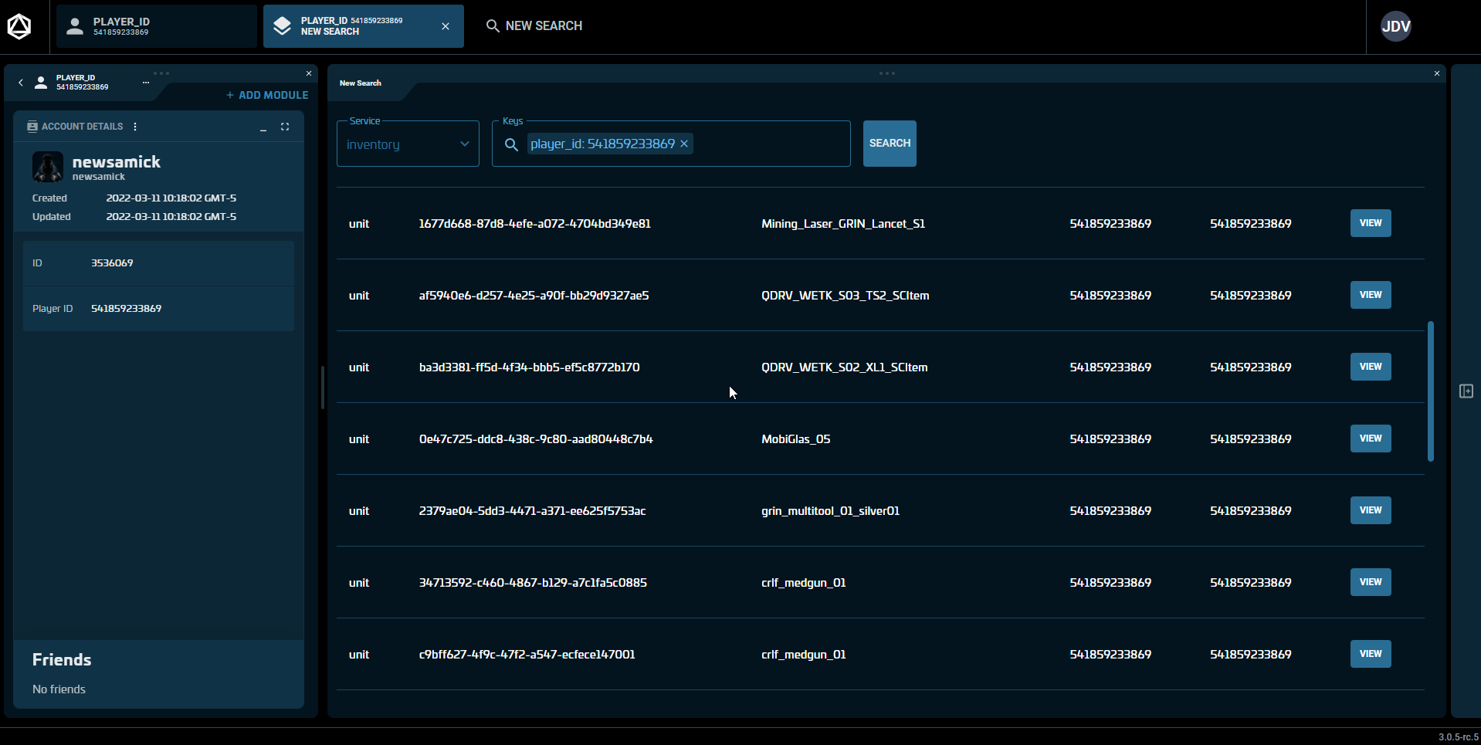Screen dimensions: 1481x745
Task: Click the hexagon app logo in top-left
Action: tap(19, 27)
